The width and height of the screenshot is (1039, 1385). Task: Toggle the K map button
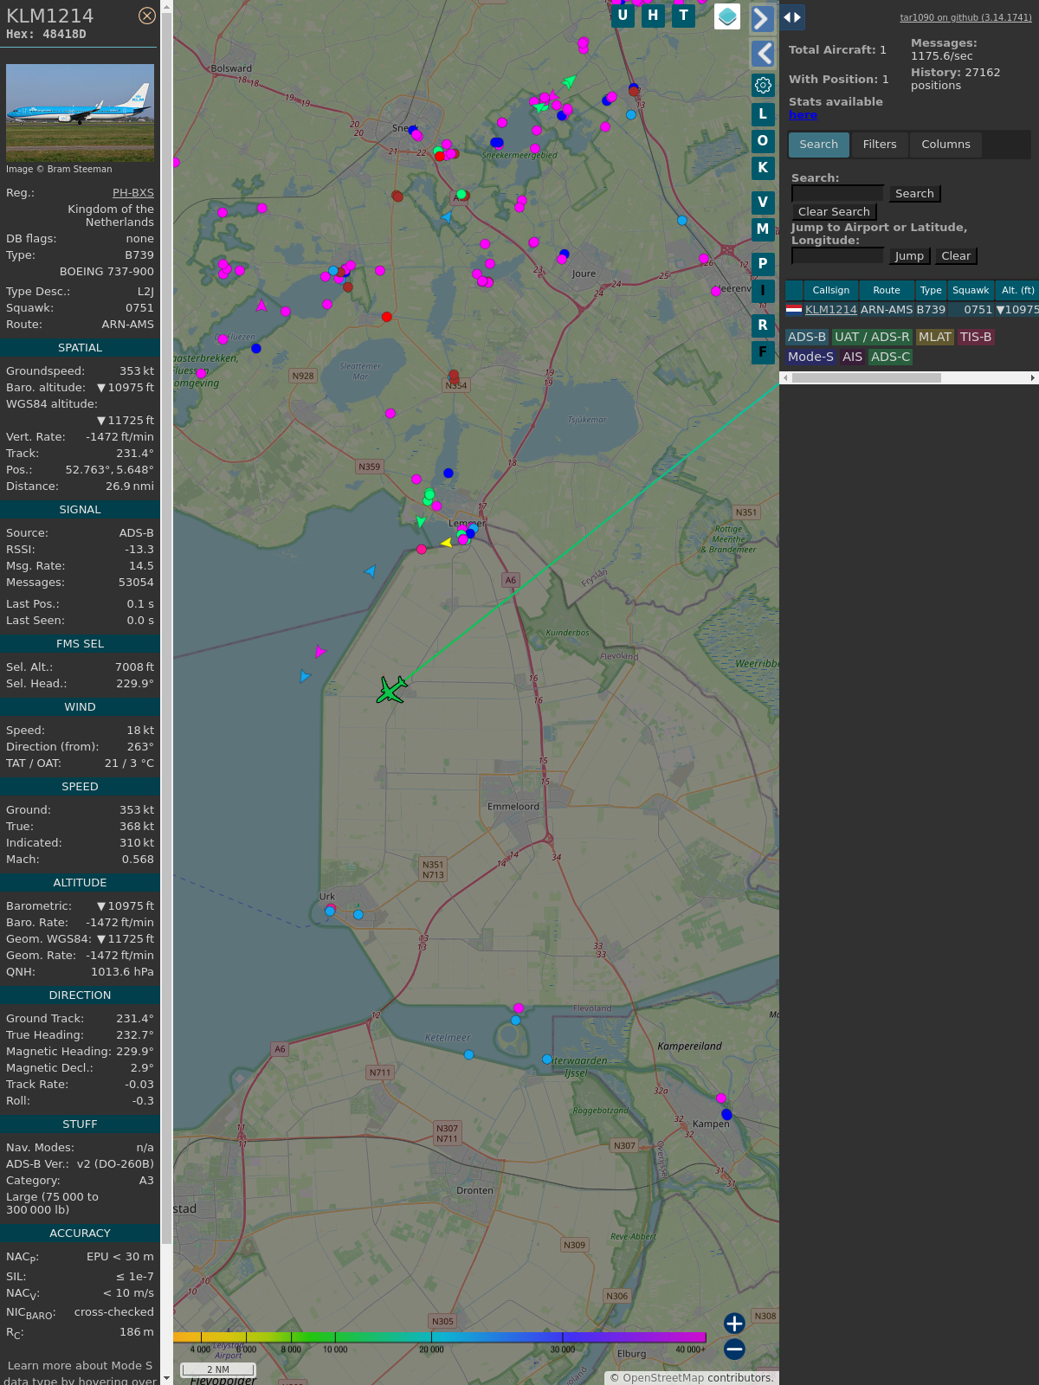click(x=763, y=168)
